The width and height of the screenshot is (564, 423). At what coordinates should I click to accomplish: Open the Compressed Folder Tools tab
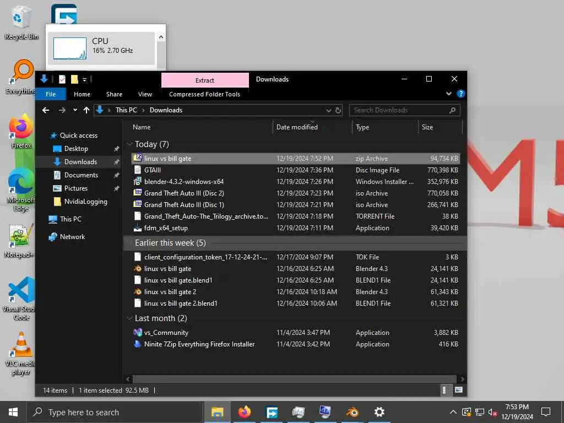[x=205, y=94]
